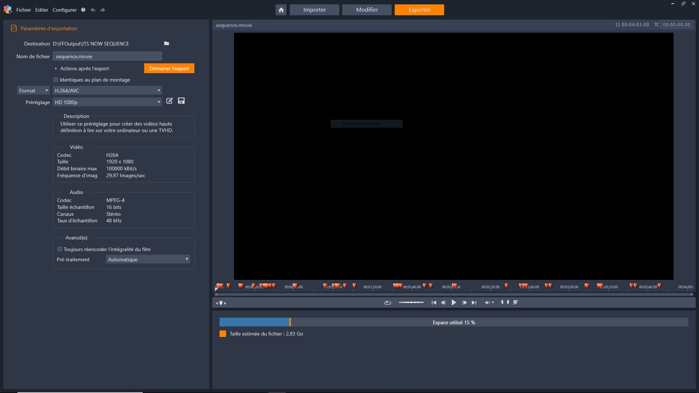Click the save preset floppy icon
Screen dimensions: 699x393
point(181,101)
